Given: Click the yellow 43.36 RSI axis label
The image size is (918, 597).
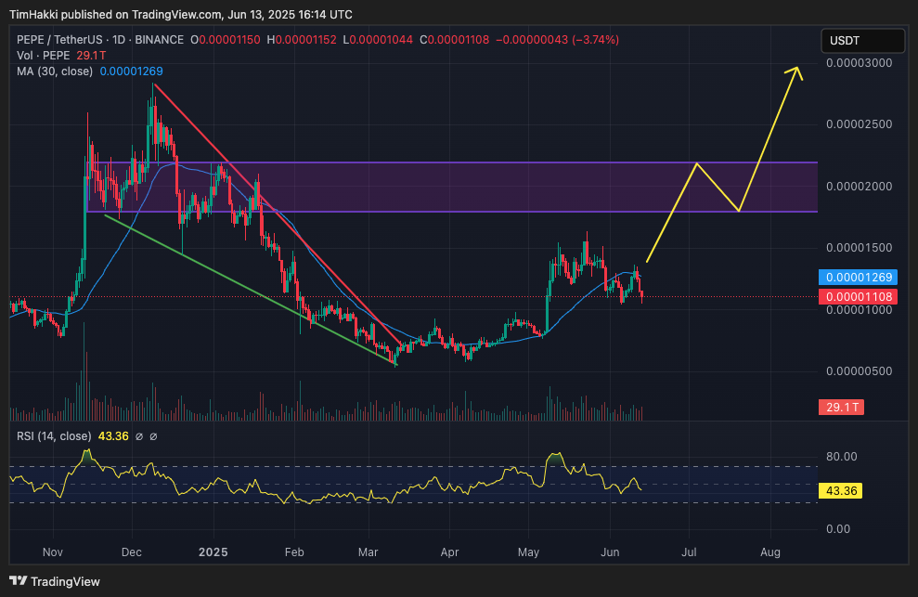Looking at the screenshot, I should [x=840, y=490].
